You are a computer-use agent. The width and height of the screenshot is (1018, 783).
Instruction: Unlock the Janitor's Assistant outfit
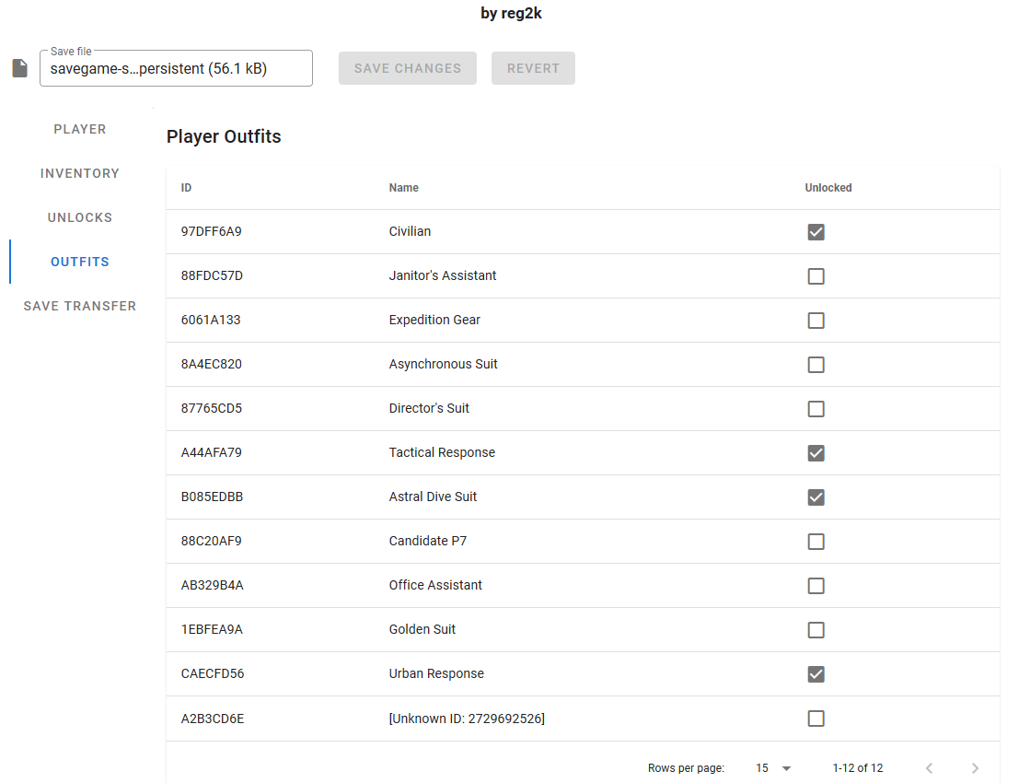(816, 276)
